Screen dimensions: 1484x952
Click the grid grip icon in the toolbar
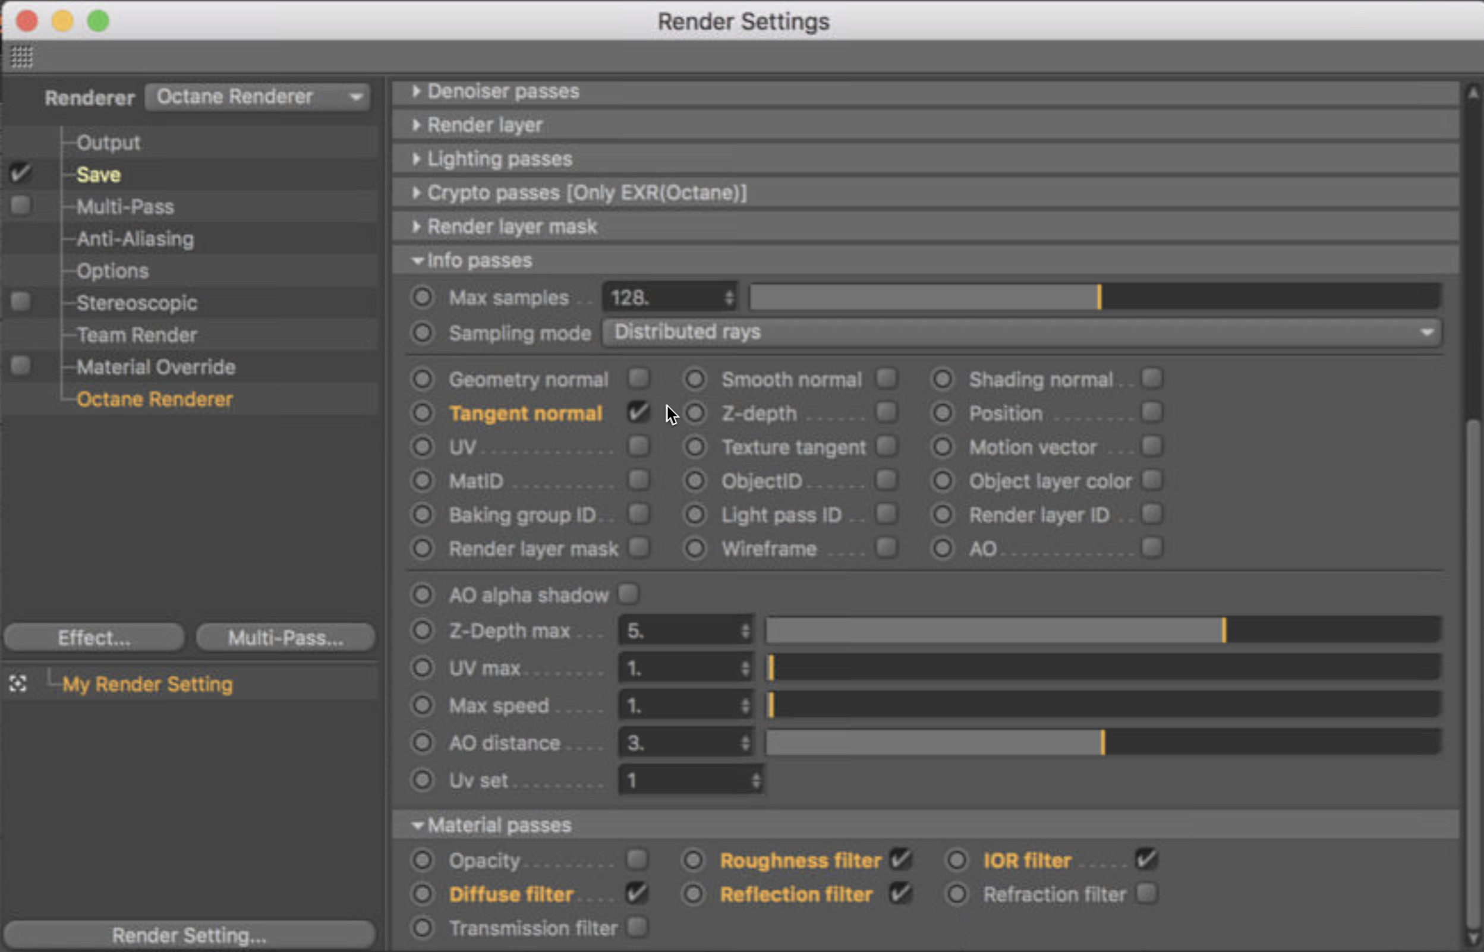coord(21,57)
